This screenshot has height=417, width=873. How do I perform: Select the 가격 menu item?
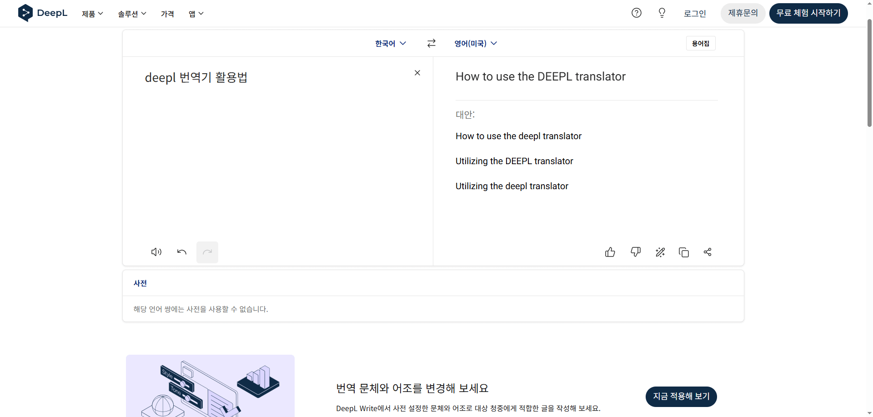pyautogui.click(x=167, y=14)
